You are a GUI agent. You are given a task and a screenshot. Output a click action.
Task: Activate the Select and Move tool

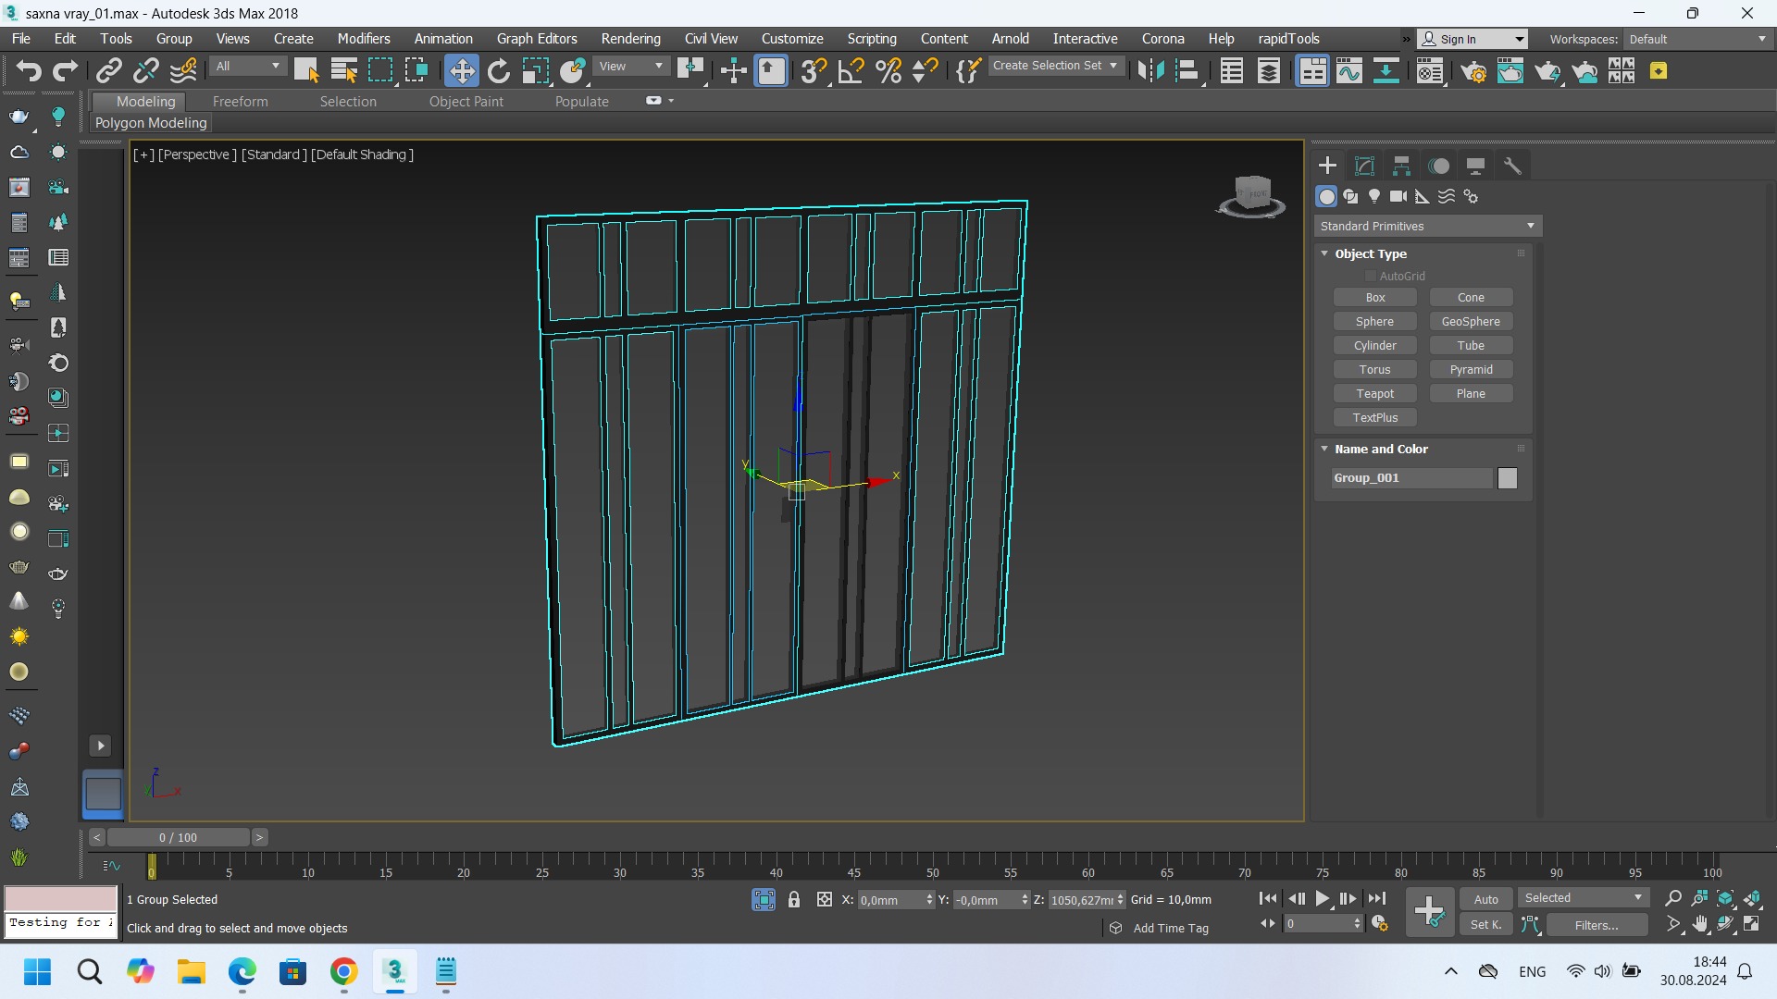461,71
